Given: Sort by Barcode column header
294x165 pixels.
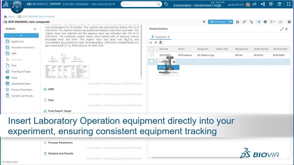Looking at the screenshot, I should point(164,49).
